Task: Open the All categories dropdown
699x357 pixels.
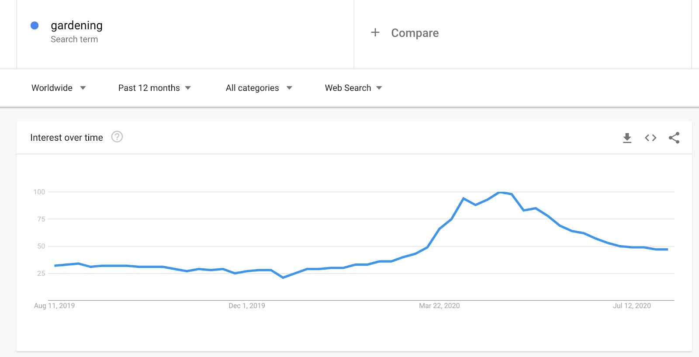Action: click(259, 88)
